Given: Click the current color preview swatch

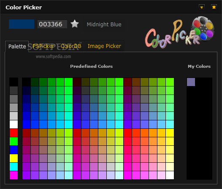Looking at the screenshot, I should point(22,24).
